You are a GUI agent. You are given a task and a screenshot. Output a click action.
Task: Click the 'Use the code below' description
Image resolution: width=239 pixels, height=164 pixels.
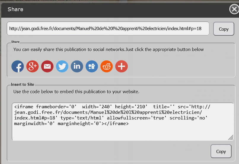(x=76, y=92)
